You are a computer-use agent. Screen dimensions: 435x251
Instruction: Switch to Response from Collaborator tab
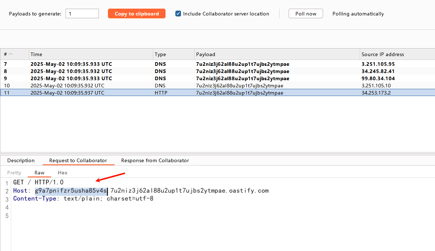click(x=155, y=160)
